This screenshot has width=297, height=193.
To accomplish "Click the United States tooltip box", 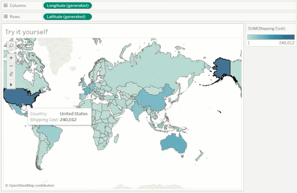I will [59, 116].
